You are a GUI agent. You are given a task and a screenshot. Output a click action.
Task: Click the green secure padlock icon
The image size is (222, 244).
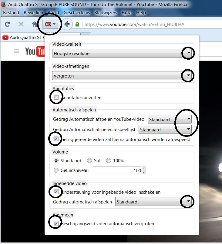(x=77, y=24)
